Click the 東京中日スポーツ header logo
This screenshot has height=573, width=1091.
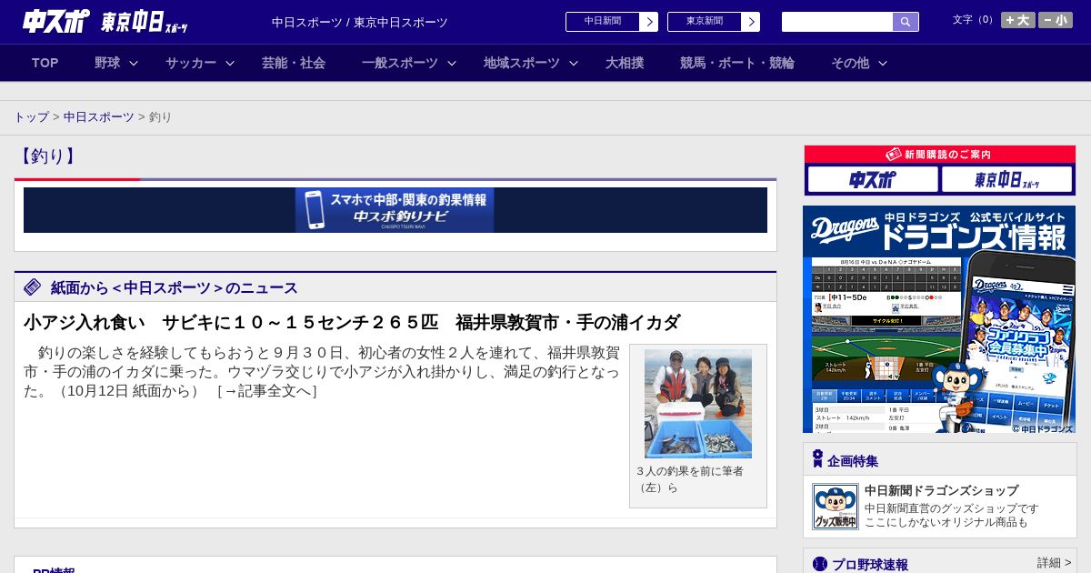coord(144,23)
